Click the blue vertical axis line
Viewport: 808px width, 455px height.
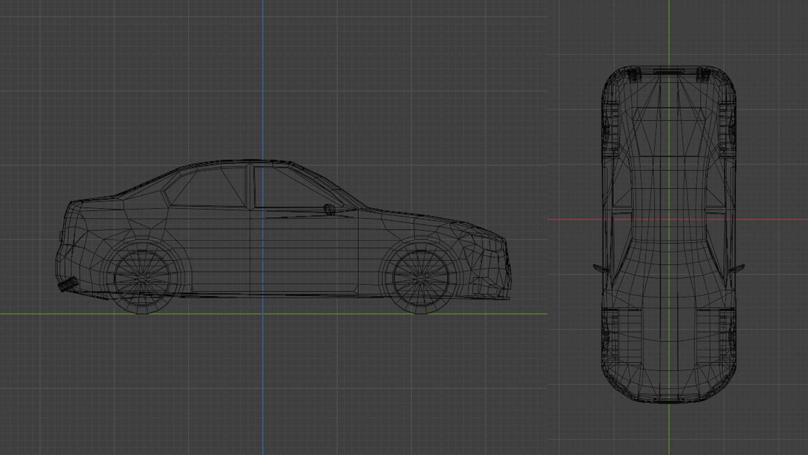(x=263, y=84)
